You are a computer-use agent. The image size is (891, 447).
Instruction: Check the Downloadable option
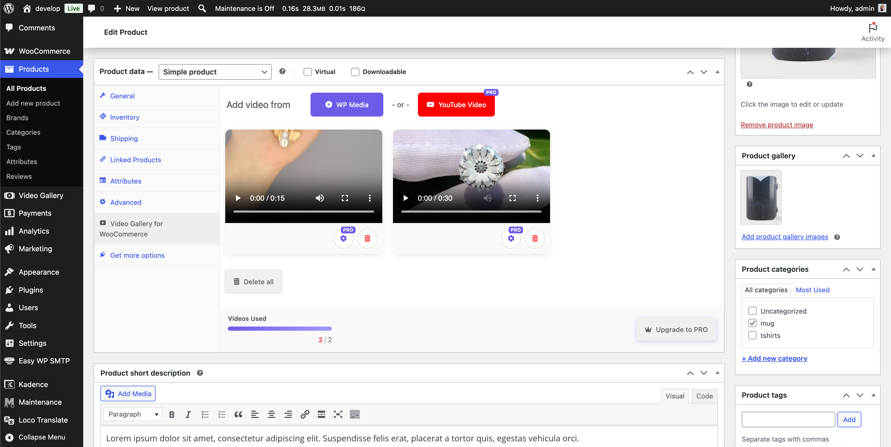(x=355, y=72)
